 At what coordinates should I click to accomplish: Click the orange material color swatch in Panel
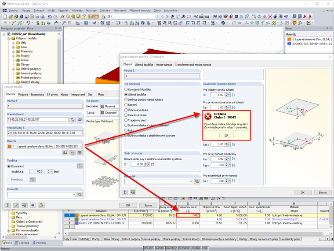tap(289, 39)
